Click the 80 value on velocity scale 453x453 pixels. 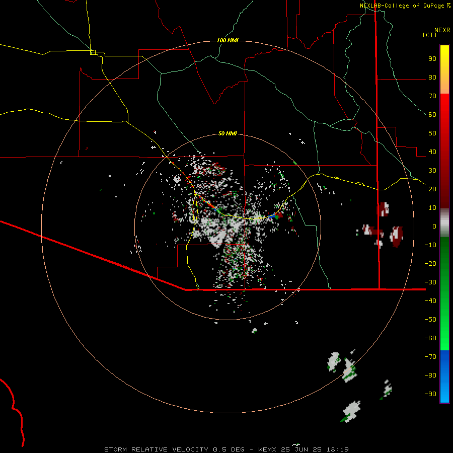432,77
